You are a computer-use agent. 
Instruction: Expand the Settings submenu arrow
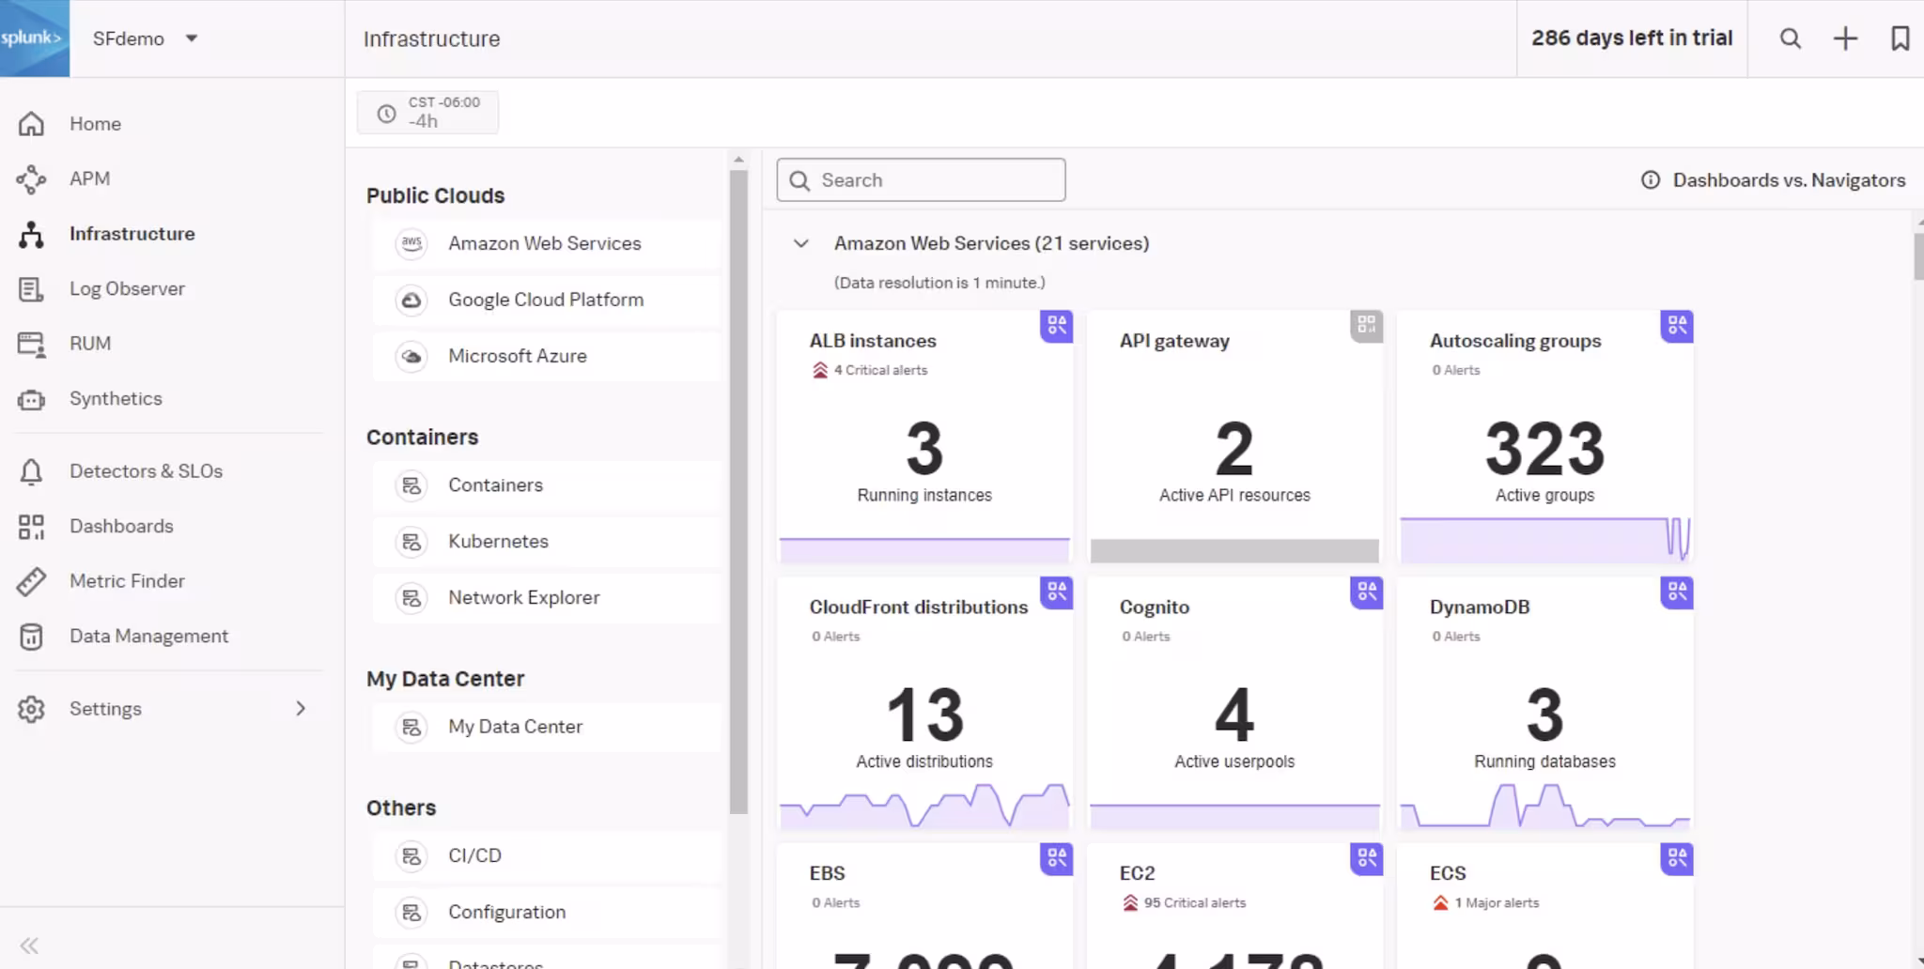[301, 709]
